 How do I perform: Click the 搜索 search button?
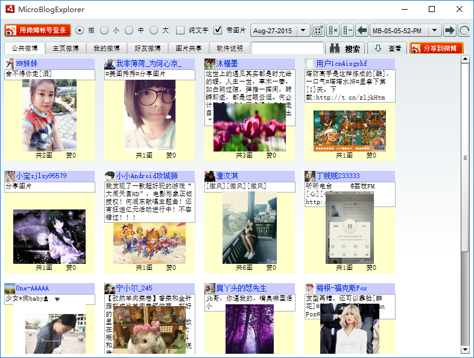click(345, 48)
